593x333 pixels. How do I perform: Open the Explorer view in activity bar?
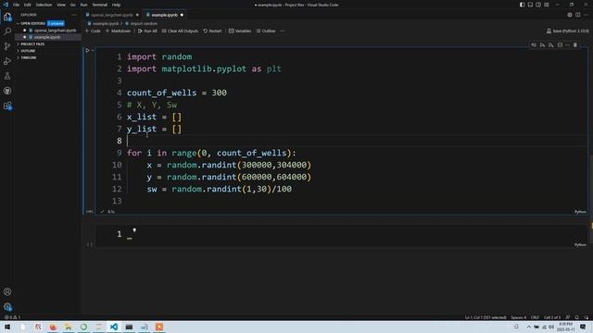(7, 17)
